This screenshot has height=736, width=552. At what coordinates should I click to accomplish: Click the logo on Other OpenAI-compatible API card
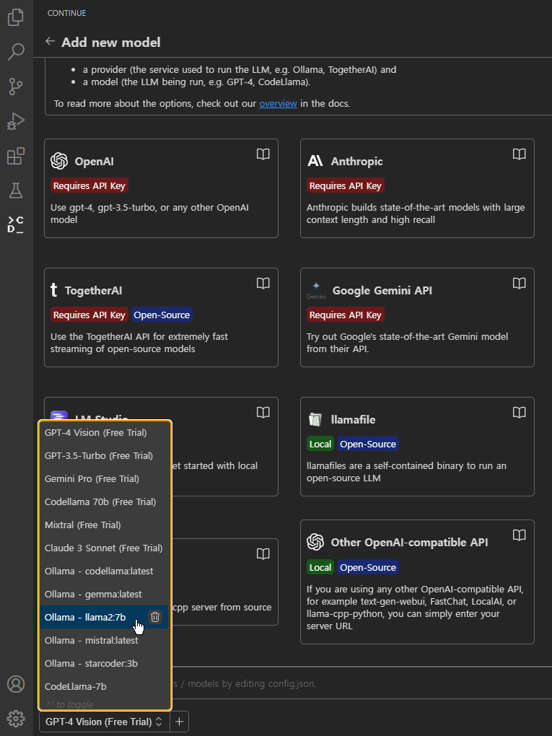315,542
